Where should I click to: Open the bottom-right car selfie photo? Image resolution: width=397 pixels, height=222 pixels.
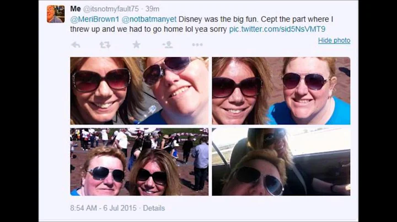click(281, 162)
